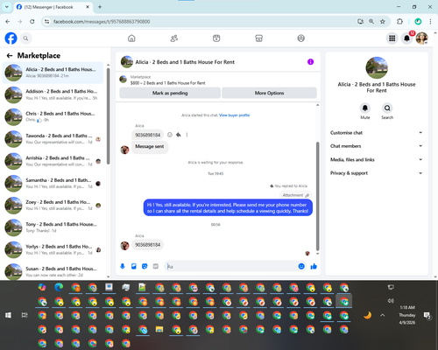Viewport: 438px width, 350px height.
Task: Open Tawonda's conversation
Action: coord(53,139)
